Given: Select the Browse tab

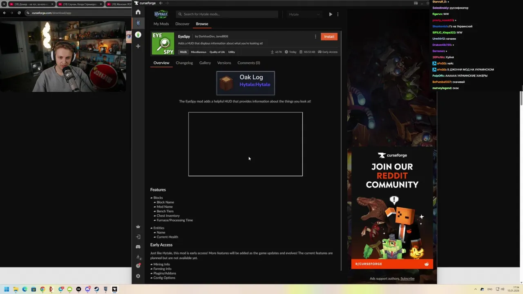Looking at the screenshot, I should pyautogui.click(x=202, y=24).
